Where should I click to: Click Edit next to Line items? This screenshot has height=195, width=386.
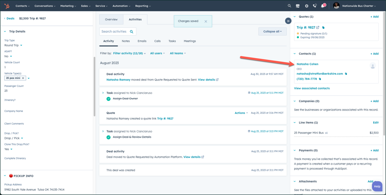point(376,122)
